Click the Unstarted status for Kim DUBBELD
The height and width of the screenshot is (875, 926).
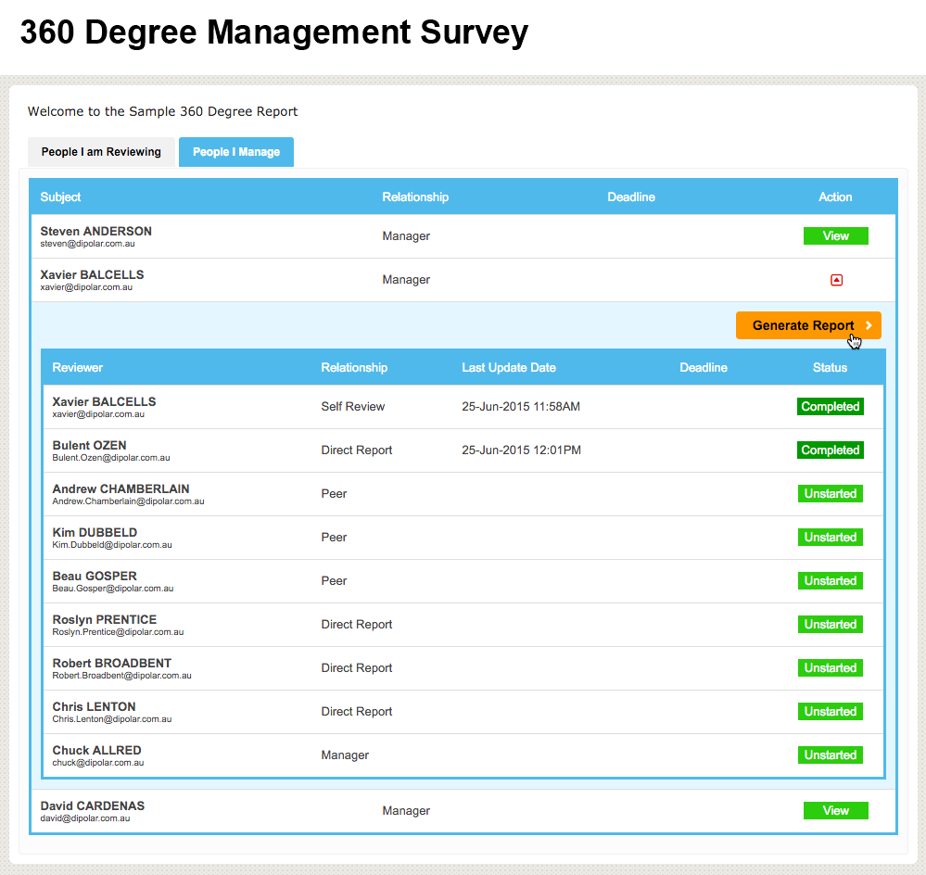point(830,537)
